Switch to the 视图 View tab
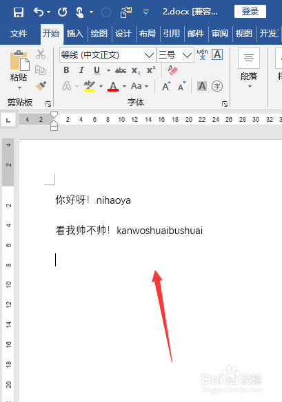This screenshot has height=402, width=282. tap(244, 33)
